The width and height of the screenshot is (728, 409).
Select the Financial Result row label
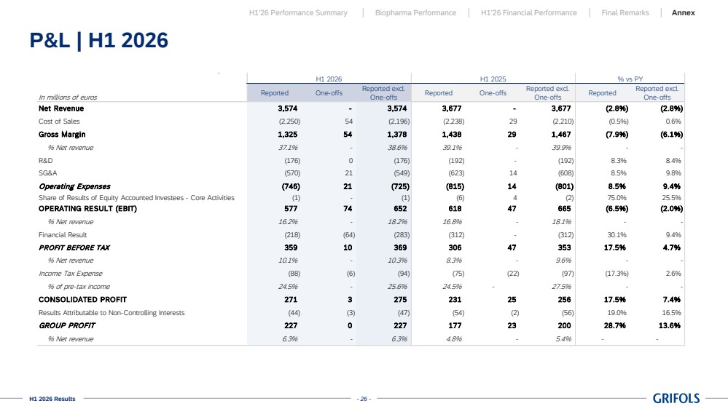point(63,235)
